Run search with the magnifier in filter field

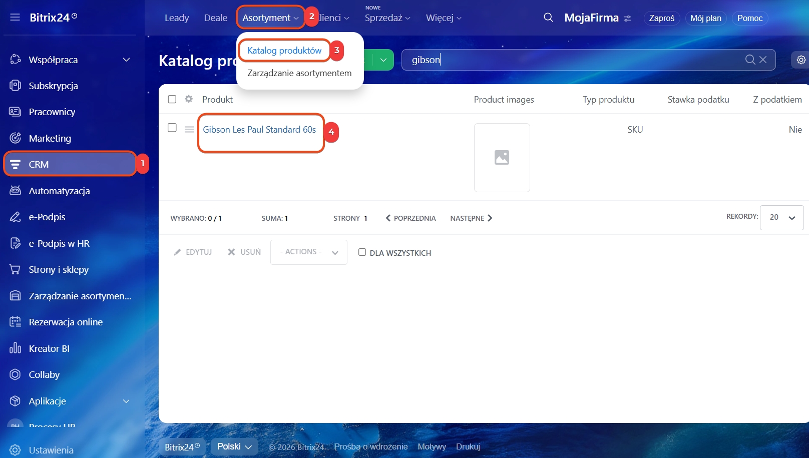click(x=750, y=60)
